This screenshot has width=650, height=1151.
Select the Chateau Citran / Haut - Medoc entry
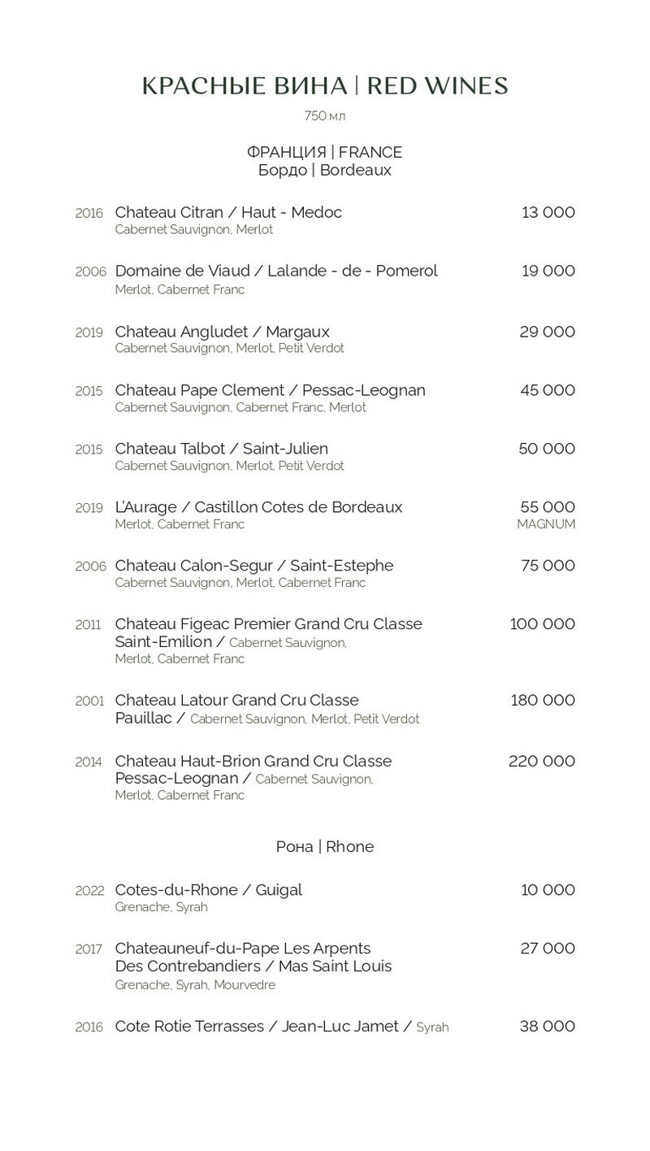click(228, 212)
